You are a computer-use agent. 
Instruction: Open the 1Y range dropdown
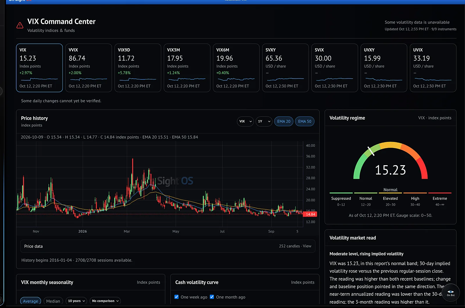tap(264, 121)
